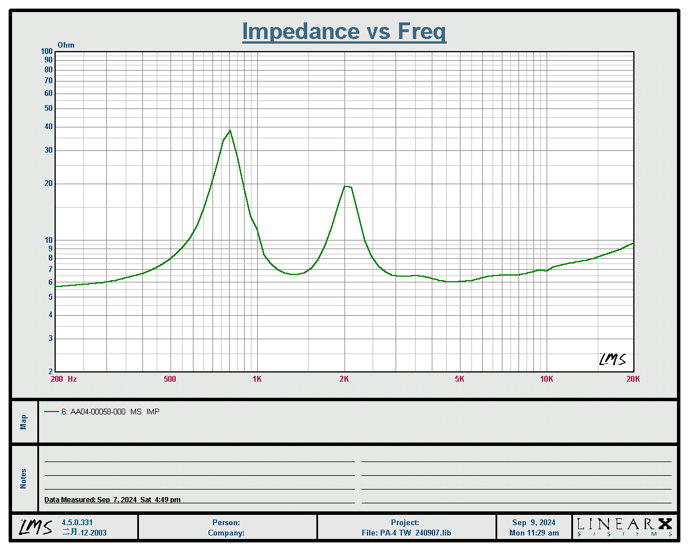Screen dimensions: 689x551
Task: Click the Project field label
Action: coord(405,523)
